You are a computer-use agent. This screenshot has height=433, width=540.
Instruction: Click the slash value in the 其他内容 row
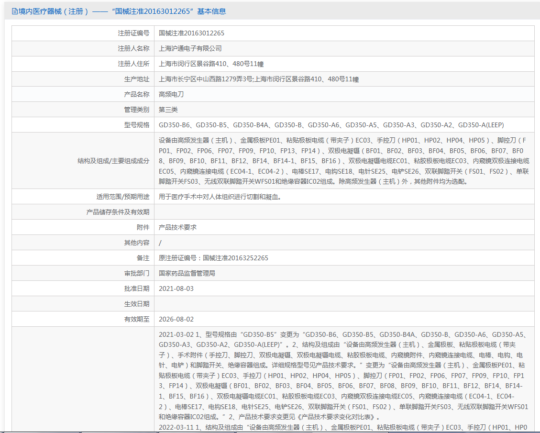click(160, 243)
